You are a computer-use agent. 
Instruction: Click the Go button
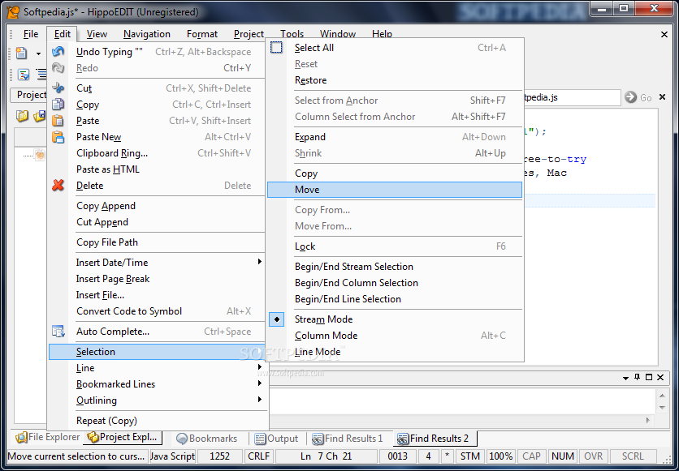638,97
